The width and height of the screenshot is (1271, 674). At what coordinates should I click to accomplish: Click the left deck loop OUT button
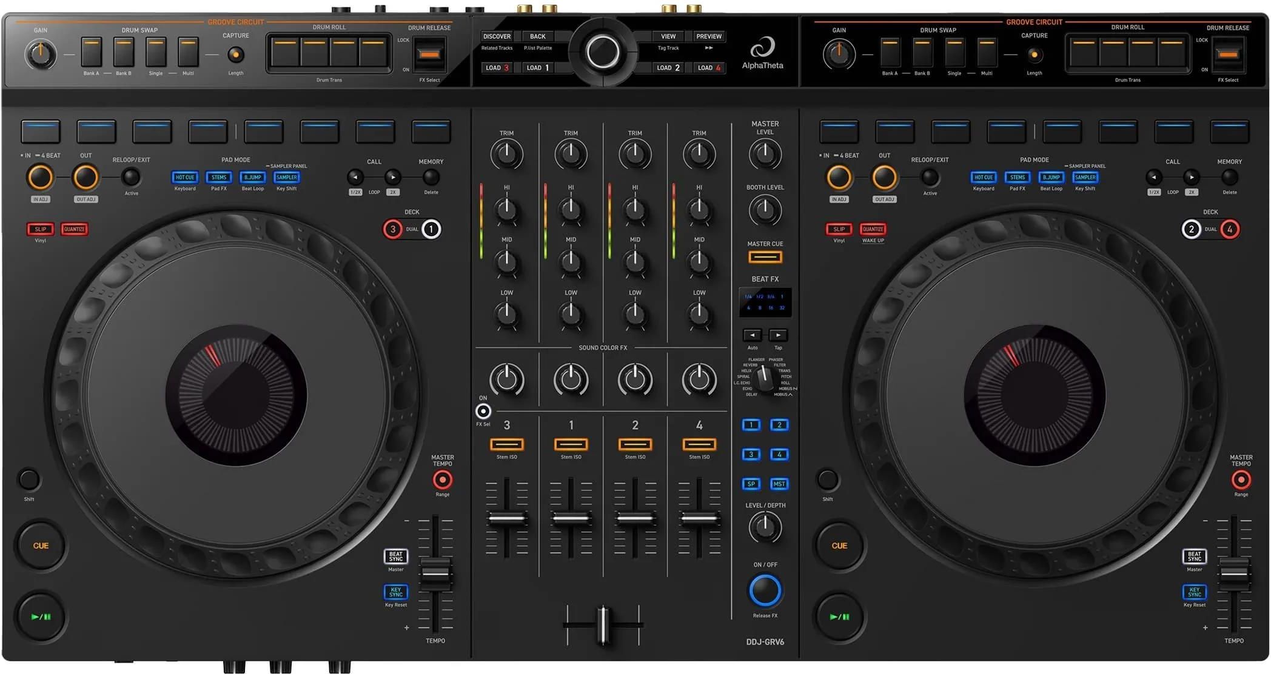click(86, 178)
